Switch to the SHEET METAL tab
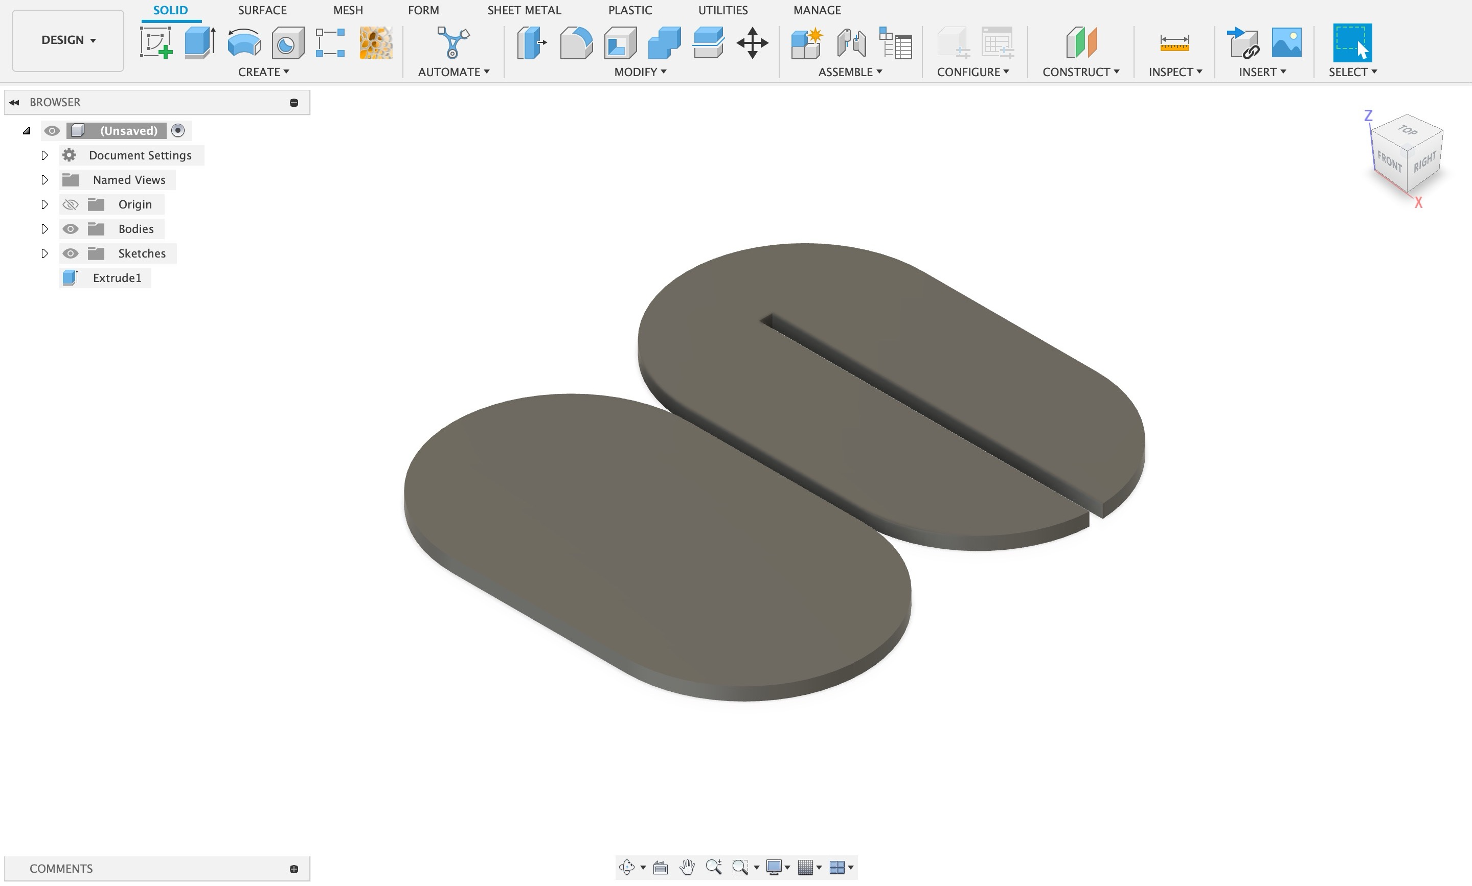This screenshot has height=886, width=1472. click(x=524, y=10)
